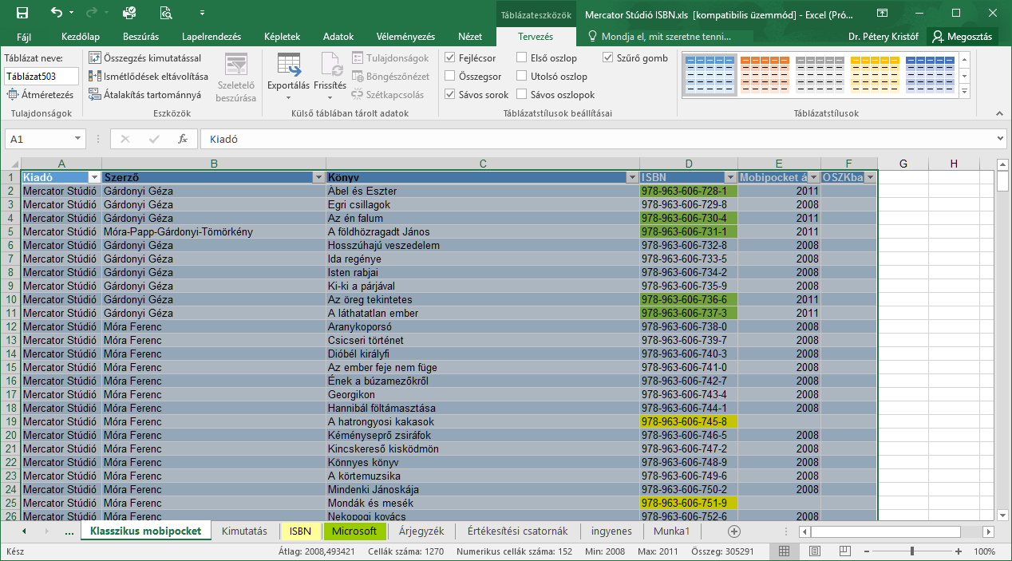Screen dimensions: 1012x561
Task: Click Átalakítás tartománnyá
Action: [144, 95]
